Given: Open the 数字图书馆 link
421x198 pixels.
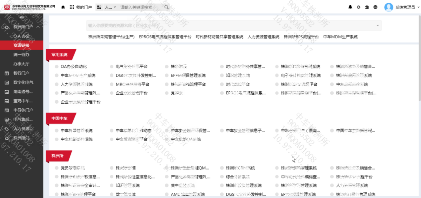Looking at the screenshot, I should pyautogui.click(x=126, y=194).
